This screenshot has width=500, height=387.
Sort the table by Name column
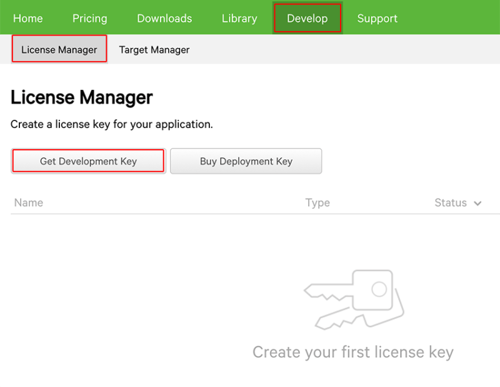click(x=29, y=203)
